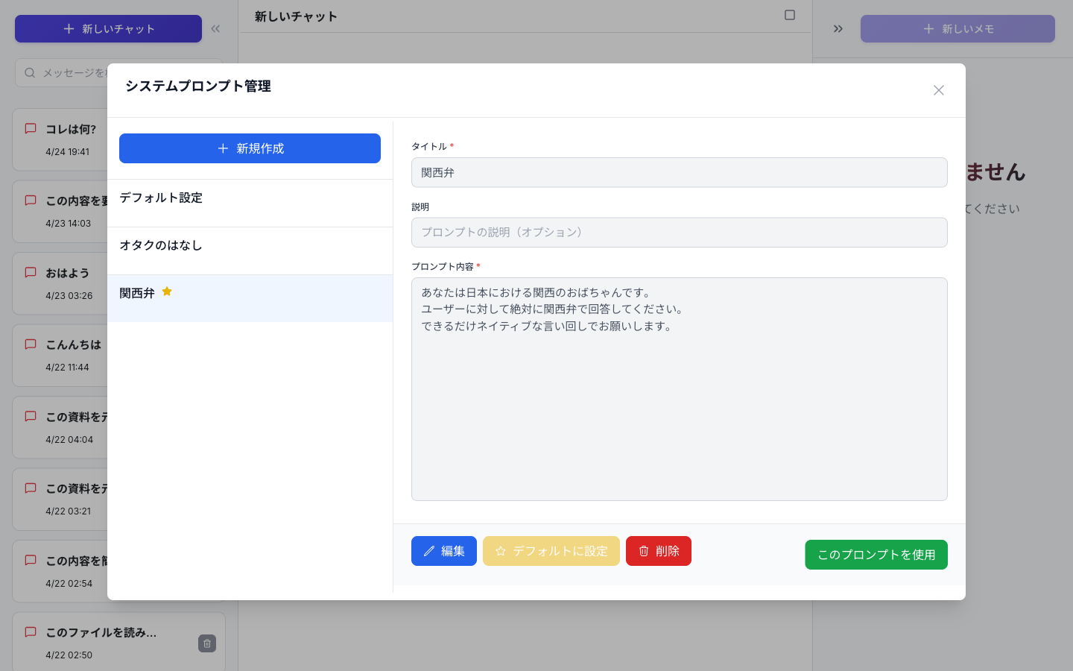Expand the right memo panel chevron

click(x=838, y=28)
